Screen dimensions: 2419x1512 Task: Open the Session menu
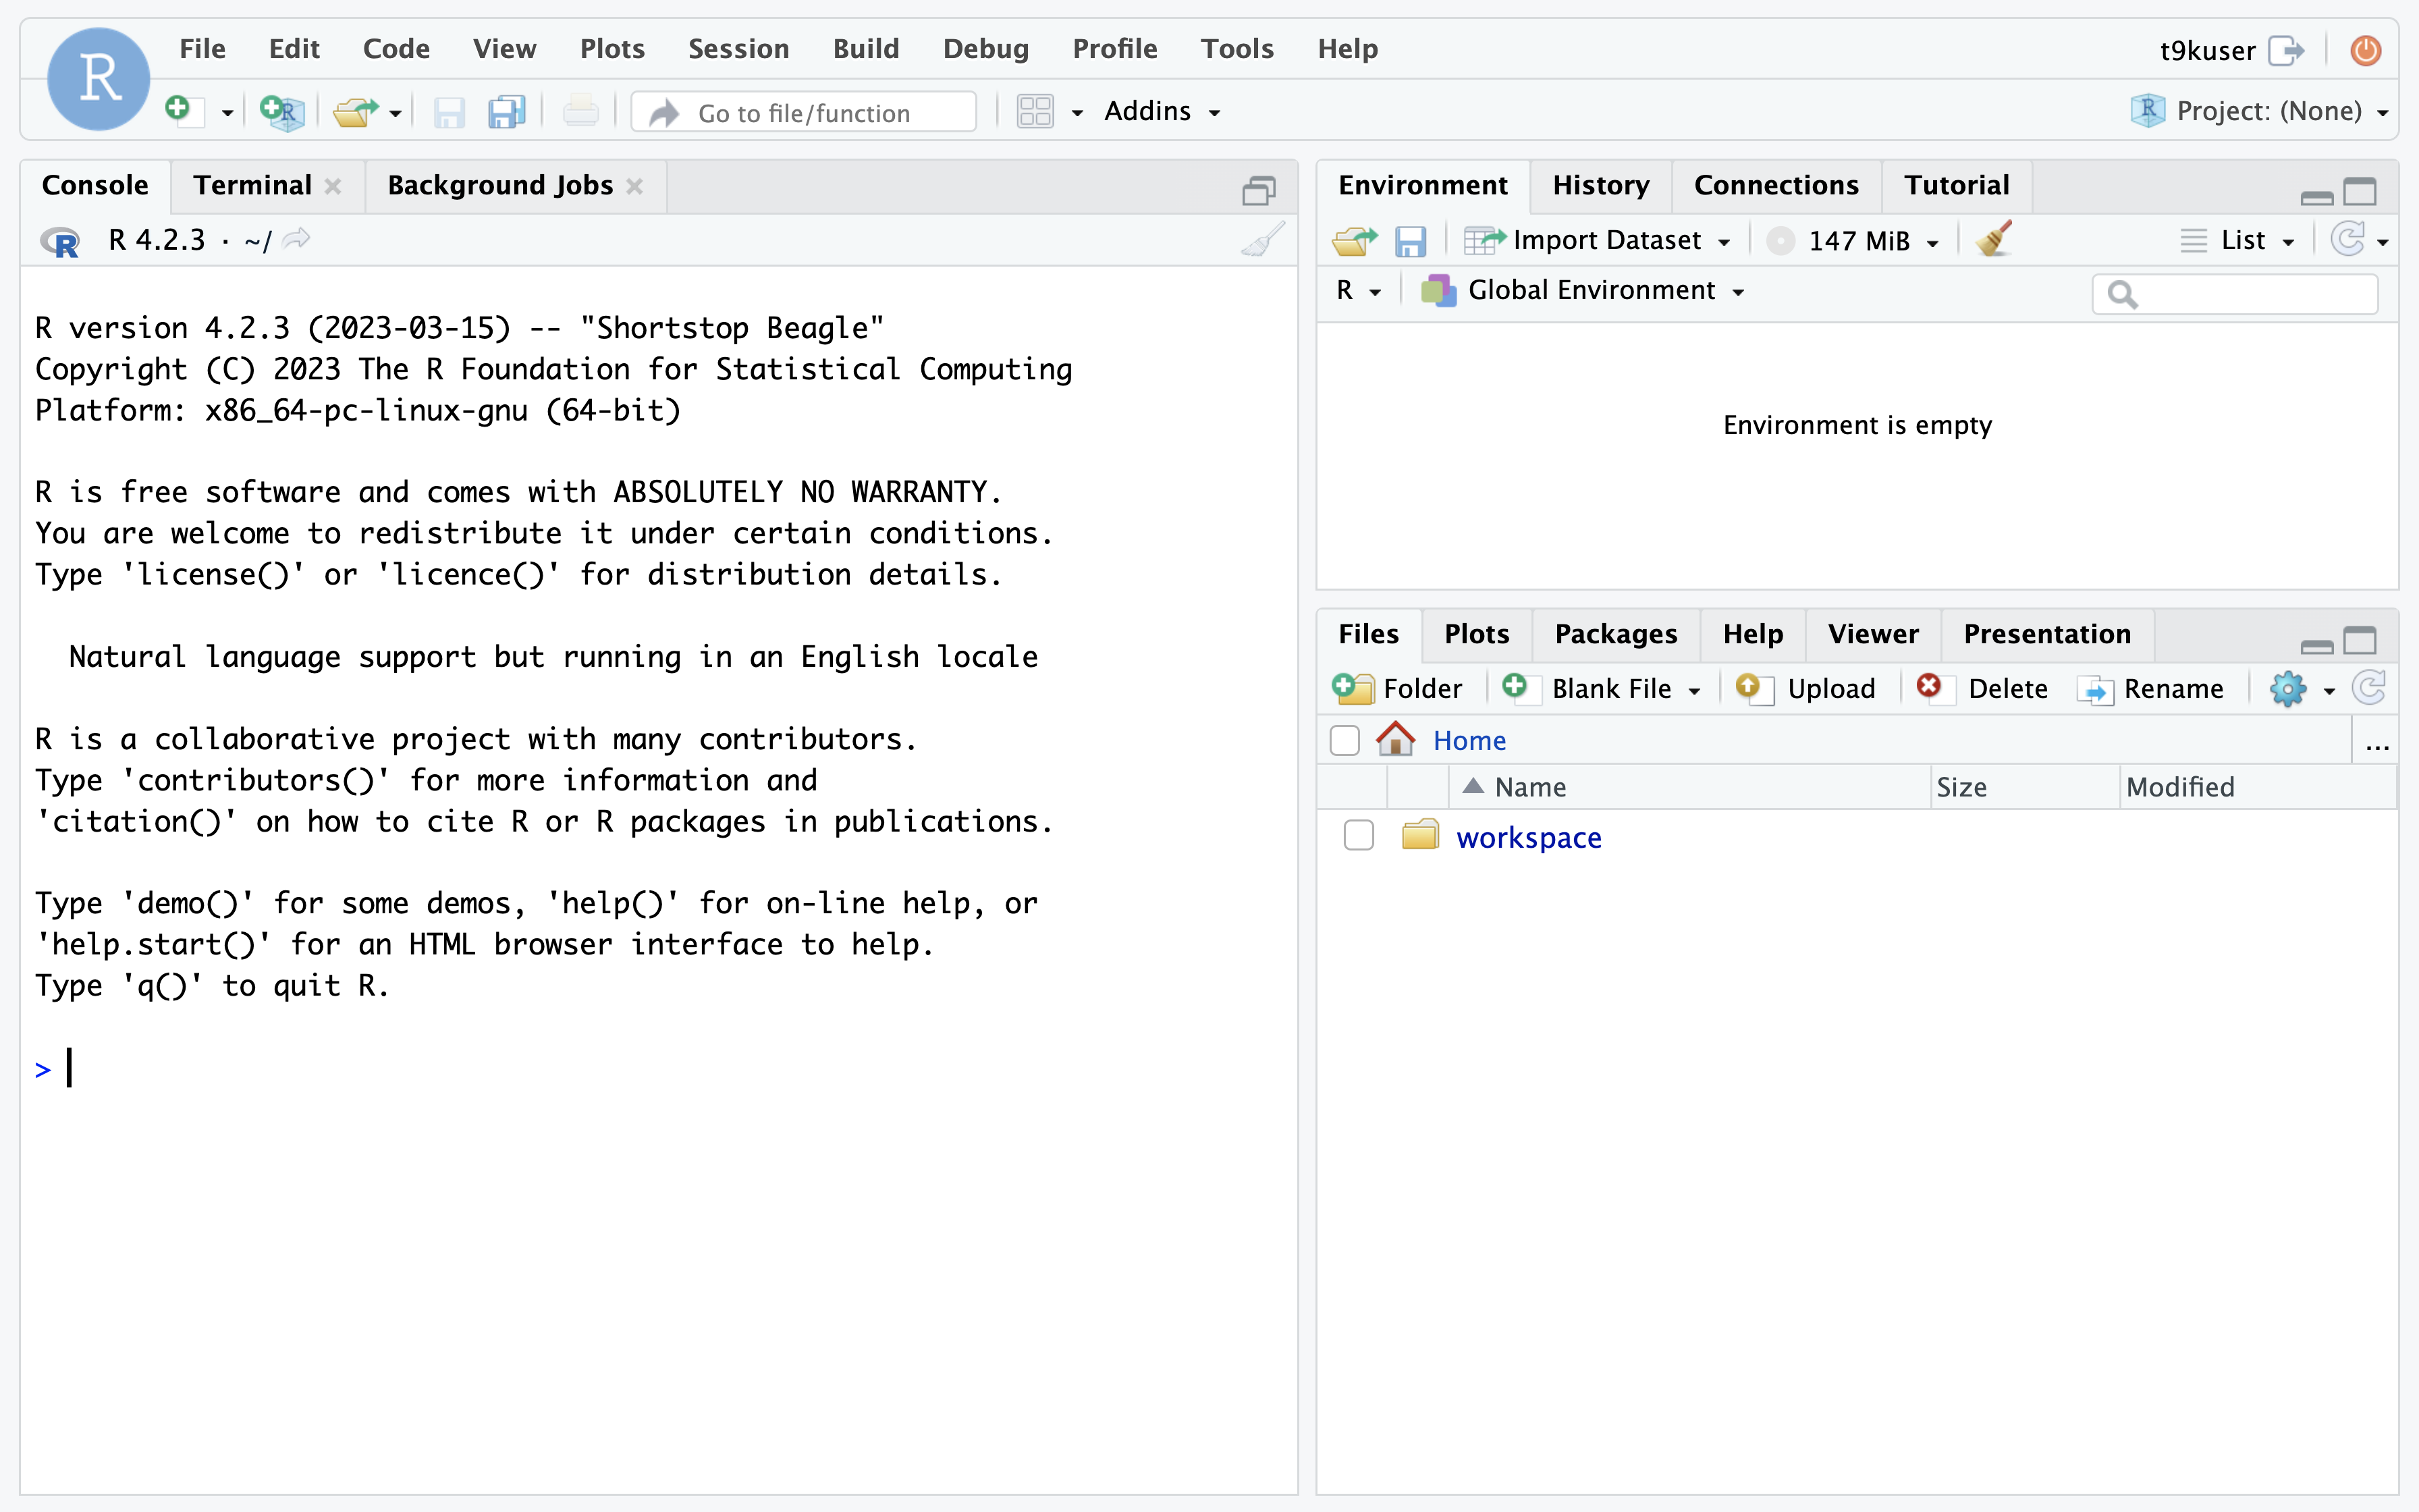(738, 48)
